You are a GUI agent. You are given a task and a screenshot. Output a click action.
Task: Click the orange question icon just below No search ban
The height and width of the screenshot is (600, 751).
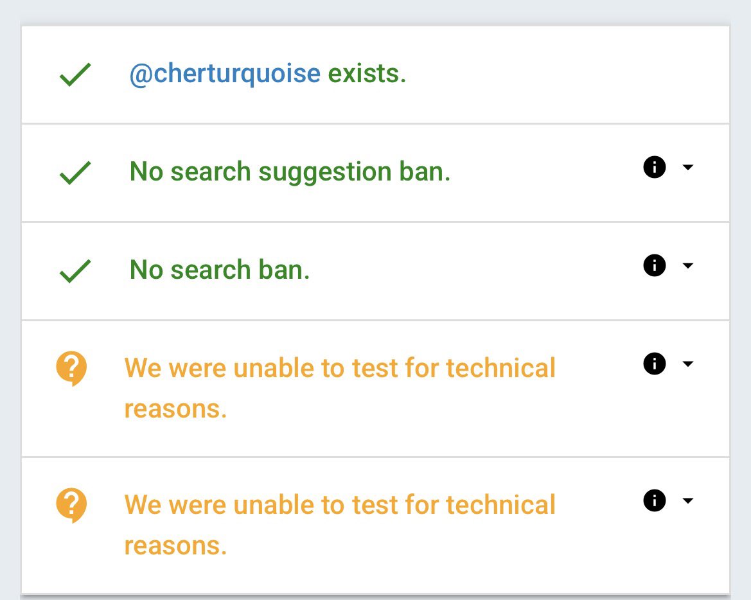point(71,370)
